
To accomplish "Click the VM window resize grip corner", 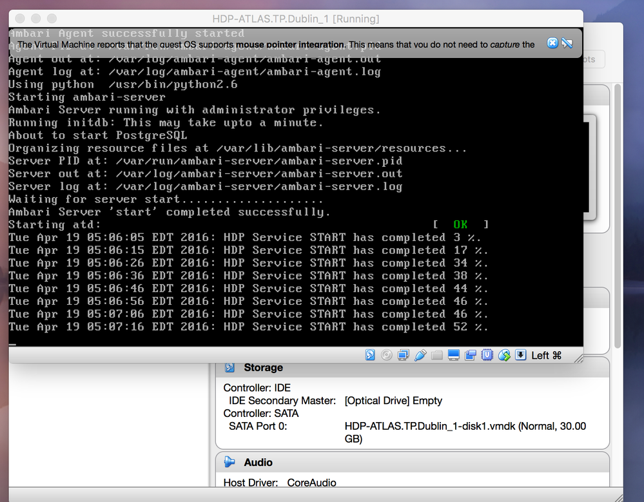I will pyautogui.click(x=578, y=358).
